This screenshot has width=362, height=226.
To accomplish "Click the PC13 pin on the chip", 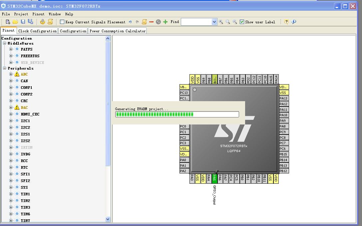I will point(184,93).
